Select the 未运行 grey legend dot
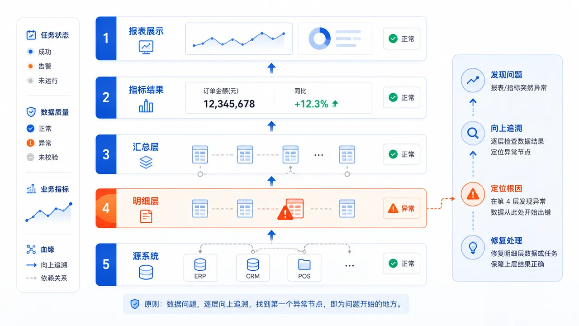579x326 pixels. [30, 81]
